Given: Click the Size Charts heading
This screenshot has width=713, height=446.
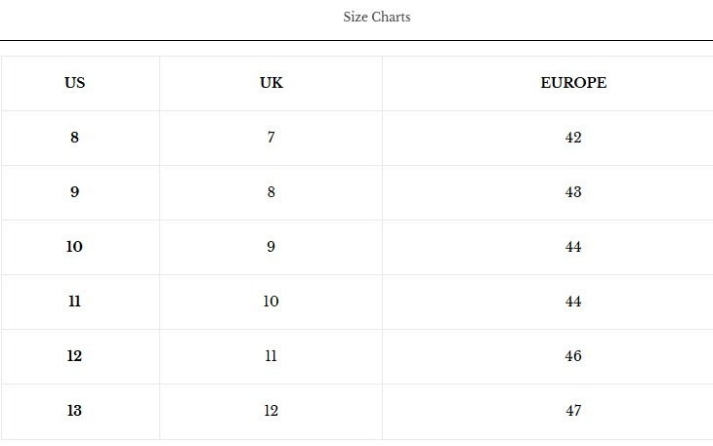Looking at the screenshot, I should (377, 17).
